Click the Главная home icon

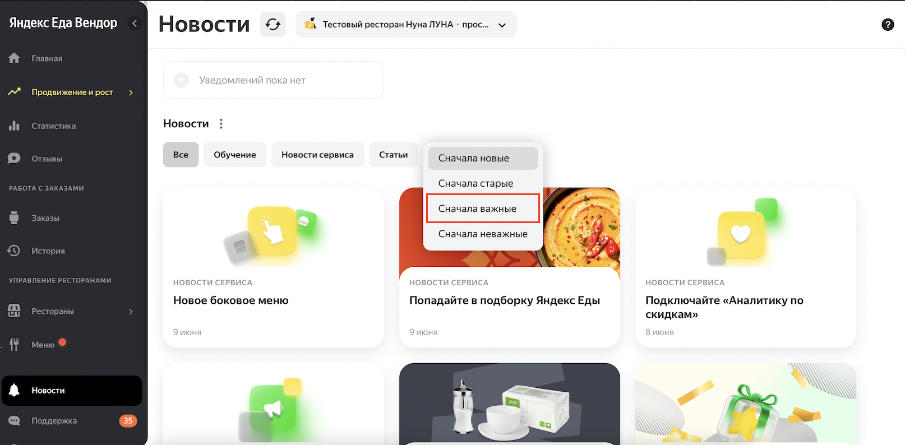(15, 58)
